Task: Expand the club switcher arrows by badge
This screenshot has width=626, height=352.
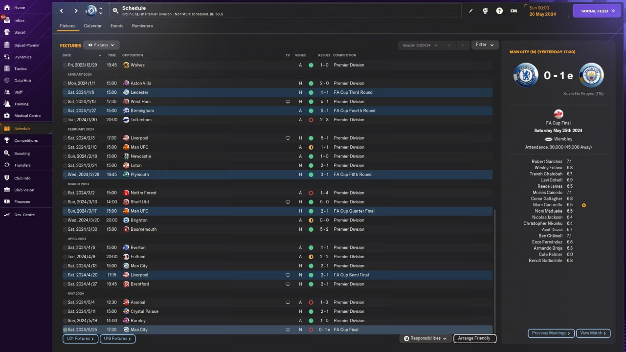Action: coord(101,11)
